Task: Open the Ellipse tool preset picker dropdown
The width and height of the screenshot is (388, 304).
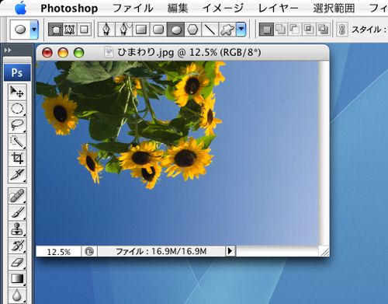Action: pos(34,30)
